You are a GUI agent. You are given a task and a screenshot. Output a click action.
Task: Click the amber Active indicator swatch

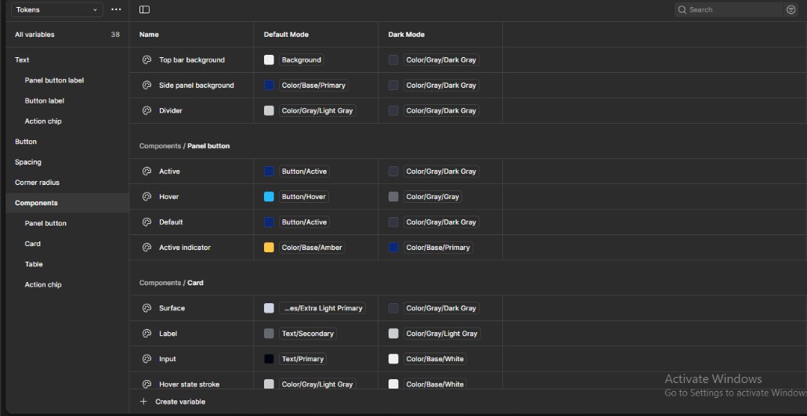point(269,248)
